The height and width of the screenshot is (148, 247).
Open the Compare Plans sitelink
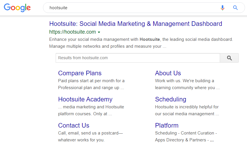(x=80, y=73)
